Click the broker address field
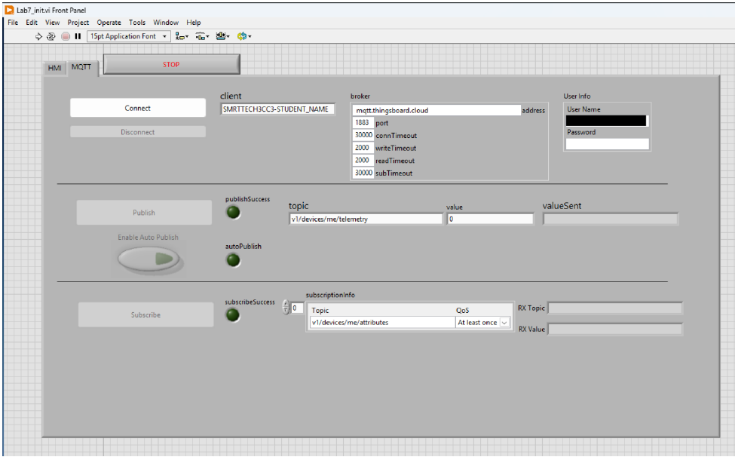The width and height of the screenshot is (735, 460). pos(436,110)
